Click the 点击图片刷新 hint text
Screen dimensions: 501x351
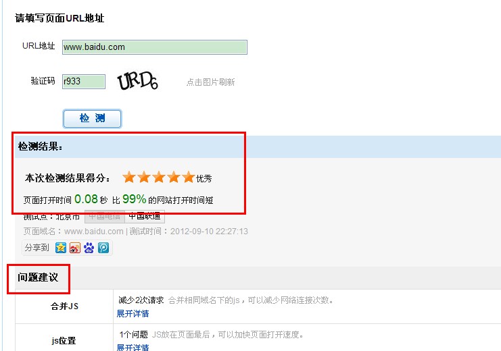pyautogui.click(x=210, y=82)
